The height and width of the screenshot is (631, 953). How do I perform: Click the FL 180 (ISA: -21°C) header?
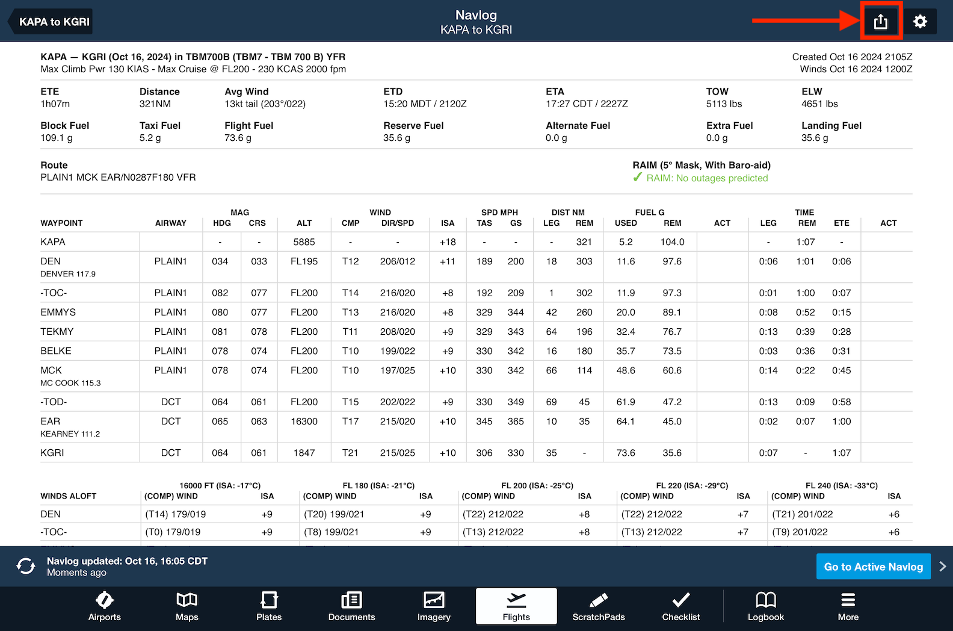click(379, 486)
